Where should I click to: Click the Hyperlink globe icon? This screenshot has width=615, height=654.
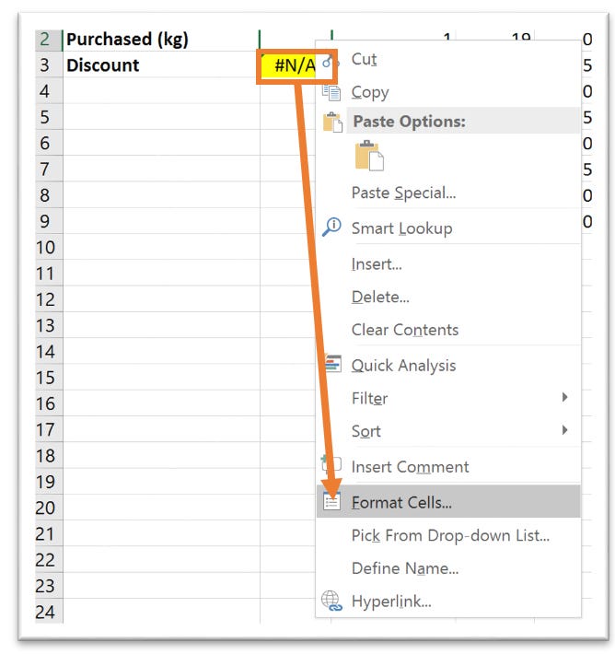tap(331, 601)
